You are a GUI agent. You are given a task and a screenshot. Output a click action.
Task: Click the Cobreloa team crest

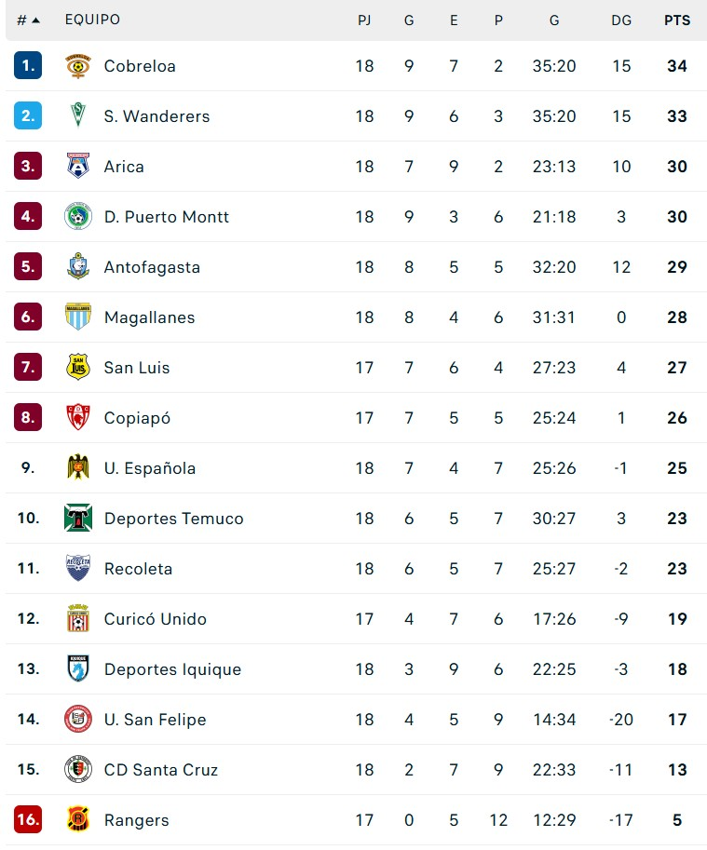click(78, 66)
